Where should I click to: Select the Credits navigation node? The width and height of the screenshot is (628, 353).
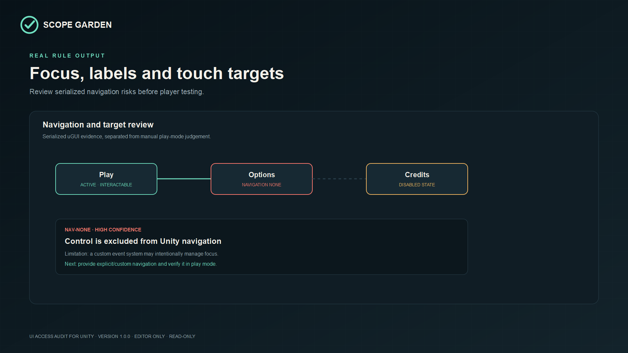(417, 179)
